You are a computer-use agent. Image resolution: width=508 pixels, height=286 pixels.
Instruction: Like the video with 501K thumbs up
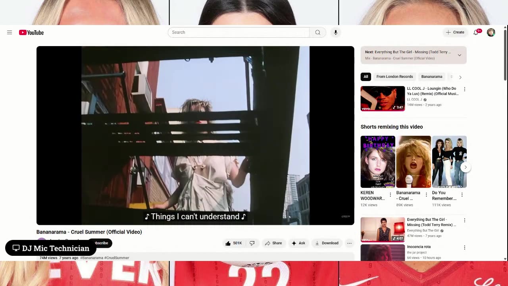point(233,243)
